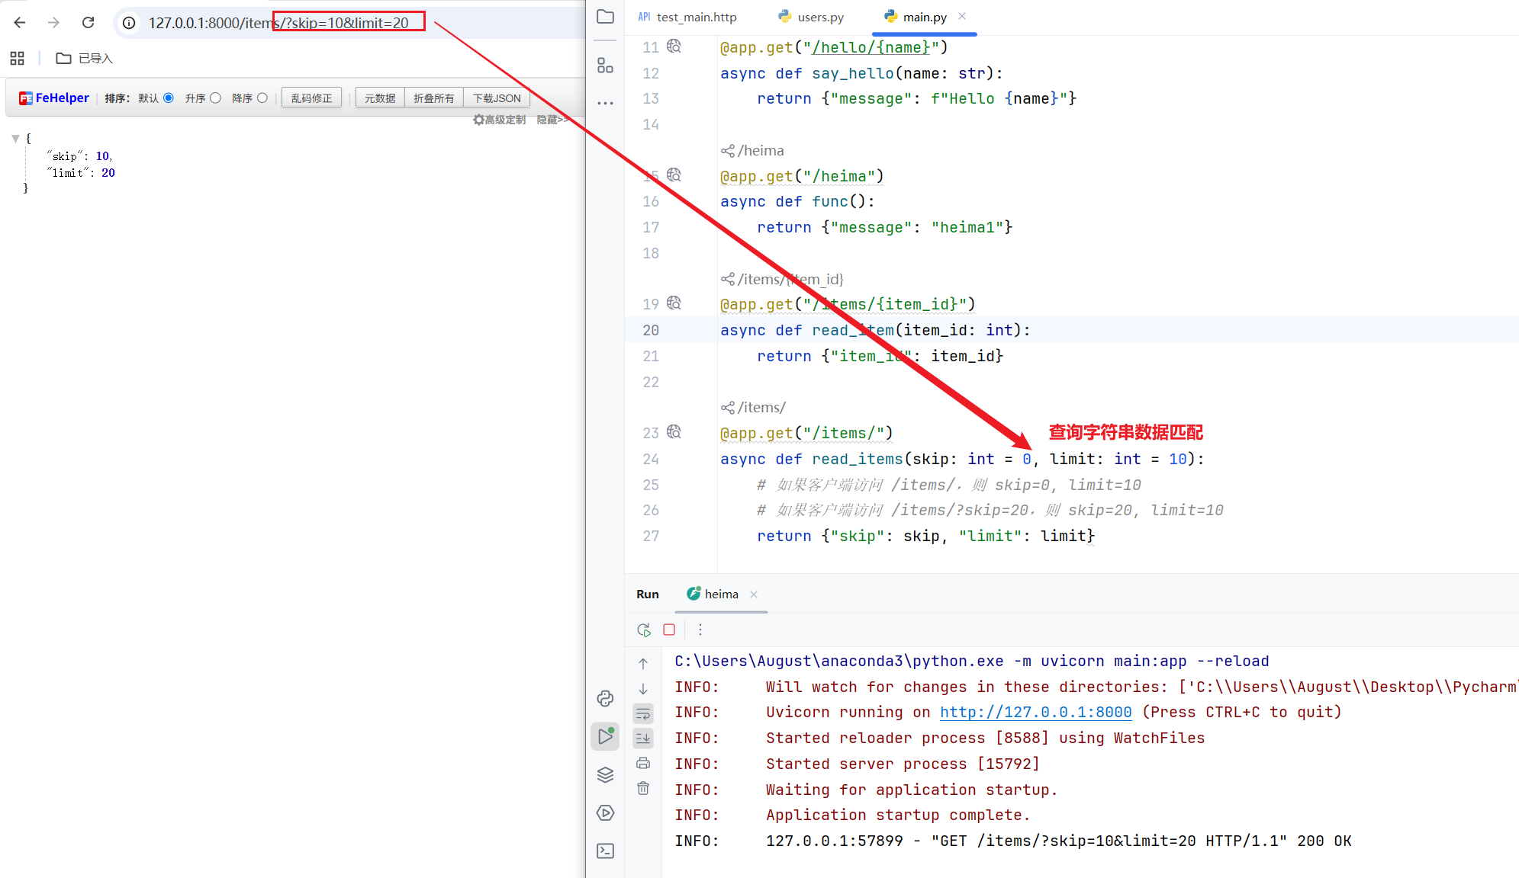Click the browser address bar URL
The height and width of the screenshot is (878, 1519).
278,23
